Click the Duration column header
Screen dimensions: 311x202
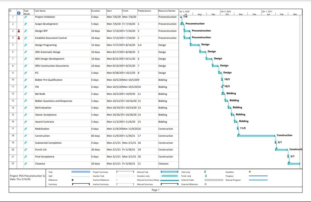[x=96, y=11]
